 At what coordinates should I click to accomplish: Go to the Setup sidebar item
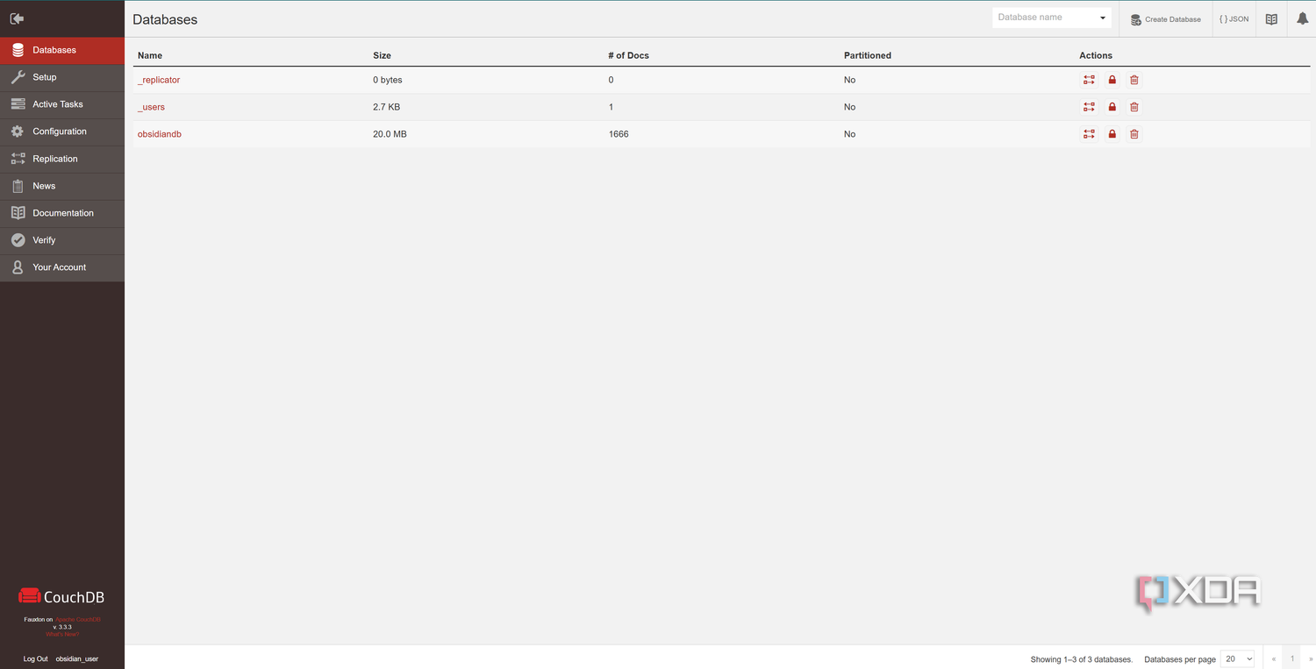pyautogui.click(x=62, y=77)
